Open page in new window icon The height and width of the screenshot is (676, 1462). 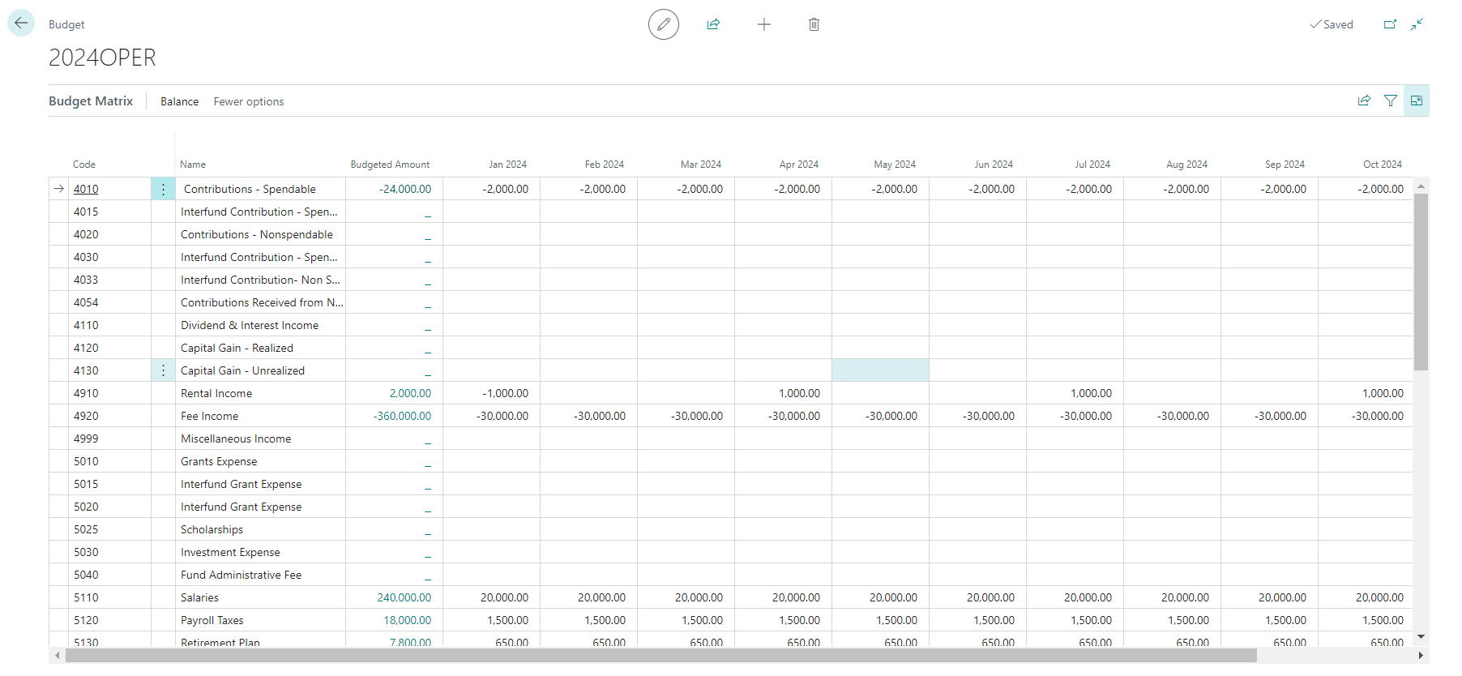pos(1390,24)
